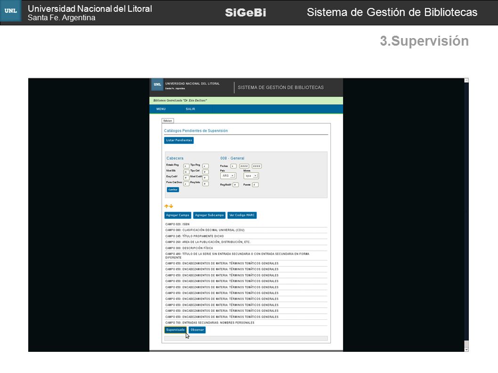This screenshot has height=373, width=498.
Task: Select row 'CAMPO 300: Descripción física'
Action: tap(246, 248)
